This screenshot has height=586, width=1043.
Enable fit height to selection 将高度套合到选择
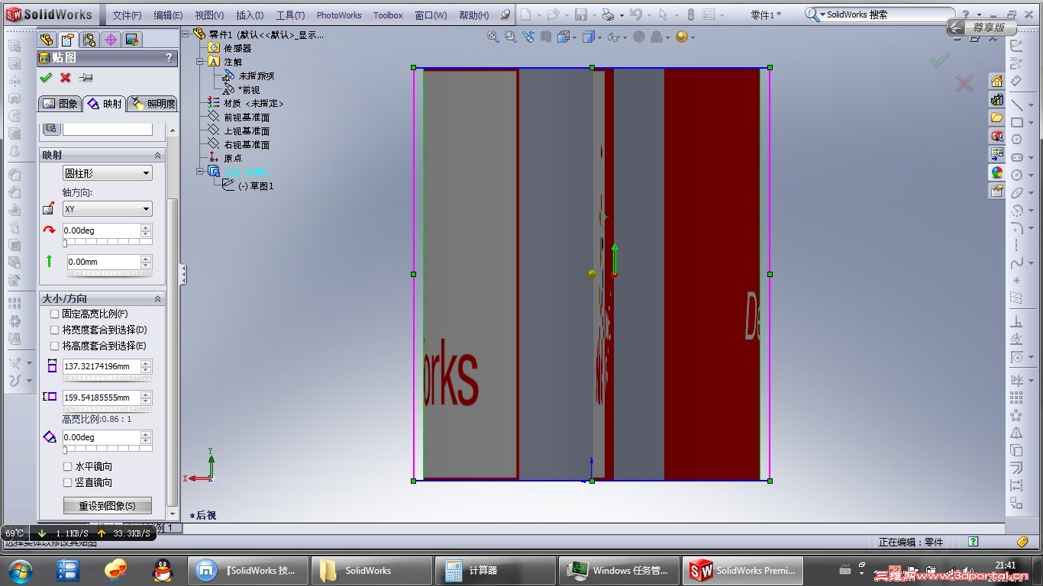coord(54,346)
